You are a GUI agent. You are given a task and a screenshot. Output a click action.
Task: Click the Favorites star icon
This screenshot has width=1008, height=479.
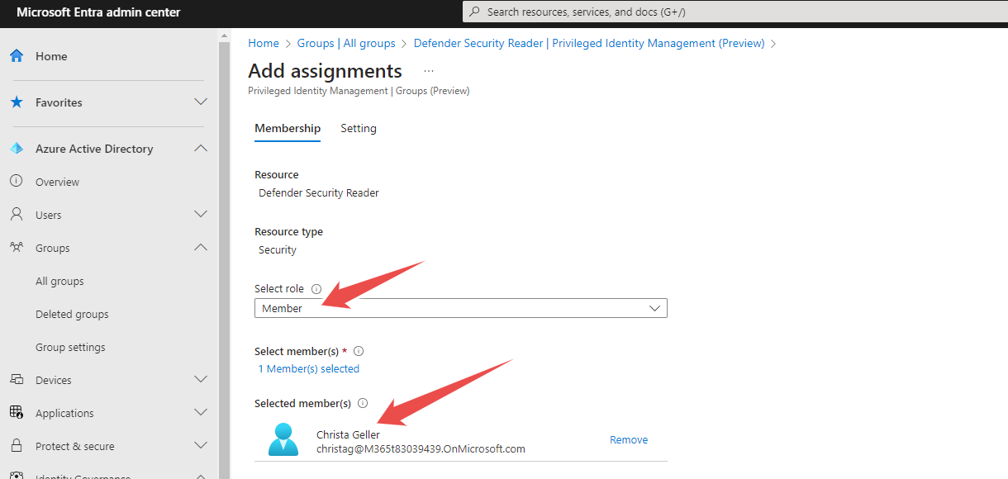(17, 102)
